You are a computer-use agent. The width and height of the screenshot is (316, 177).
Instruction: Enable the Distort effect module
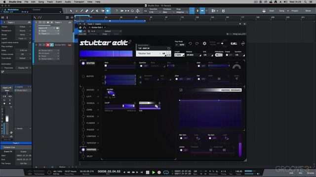point(83,90)
